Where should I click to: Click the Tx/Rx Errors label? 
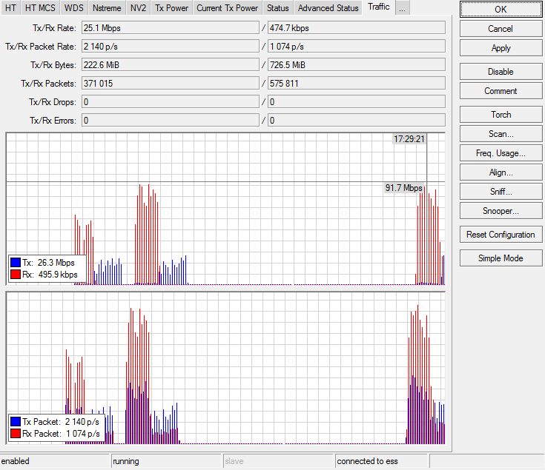pyautogui.click(x=53, y=121)
